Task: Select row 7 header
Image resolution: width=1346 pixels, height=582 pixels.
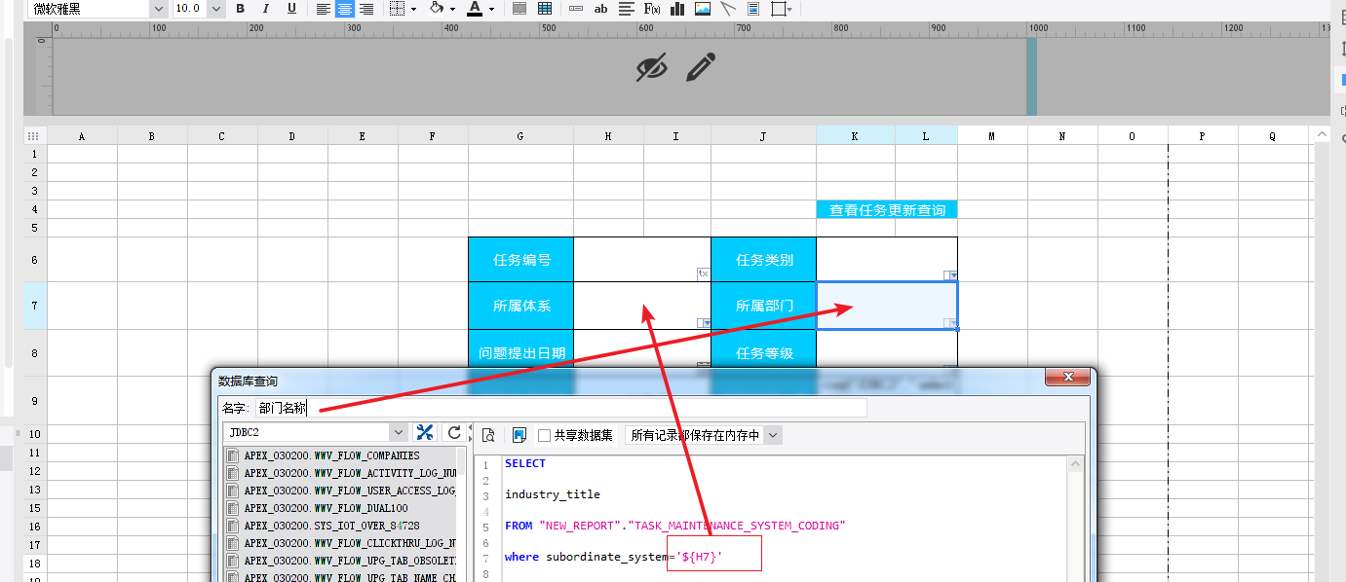Action: [34, 306]
